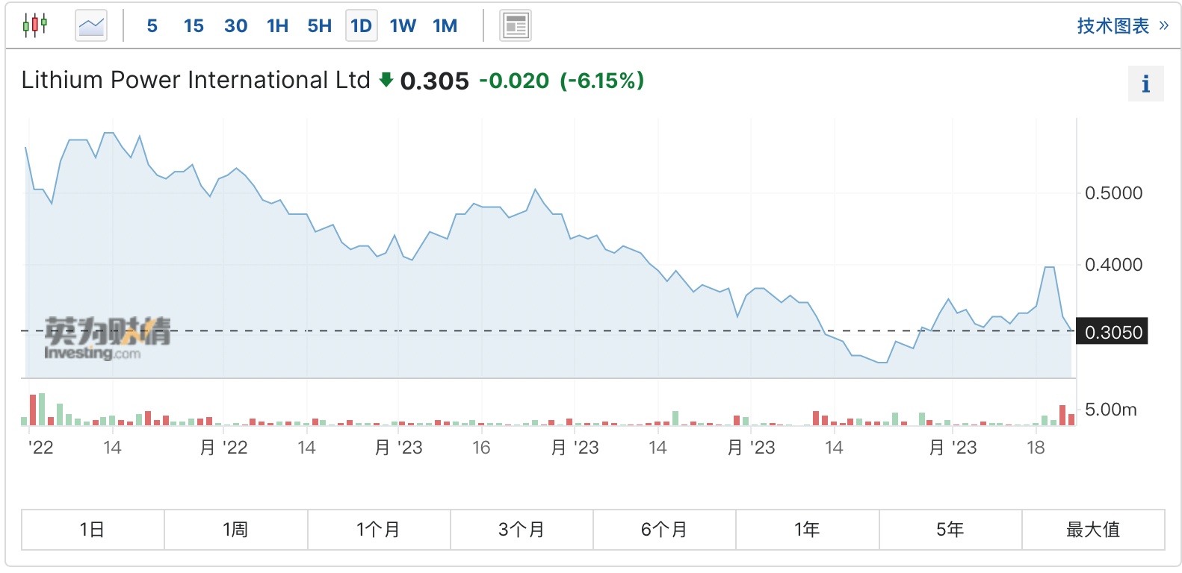Switch to candlestick chart type
Screen dimensions: 1182x573
coord(34,25)
